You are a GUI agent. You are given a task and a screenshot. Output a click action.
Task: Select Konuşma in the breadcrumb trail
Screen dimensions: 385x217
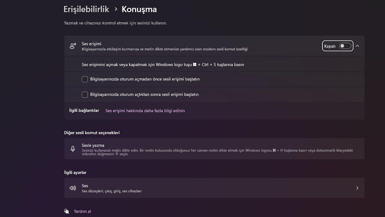coord(139,9)
